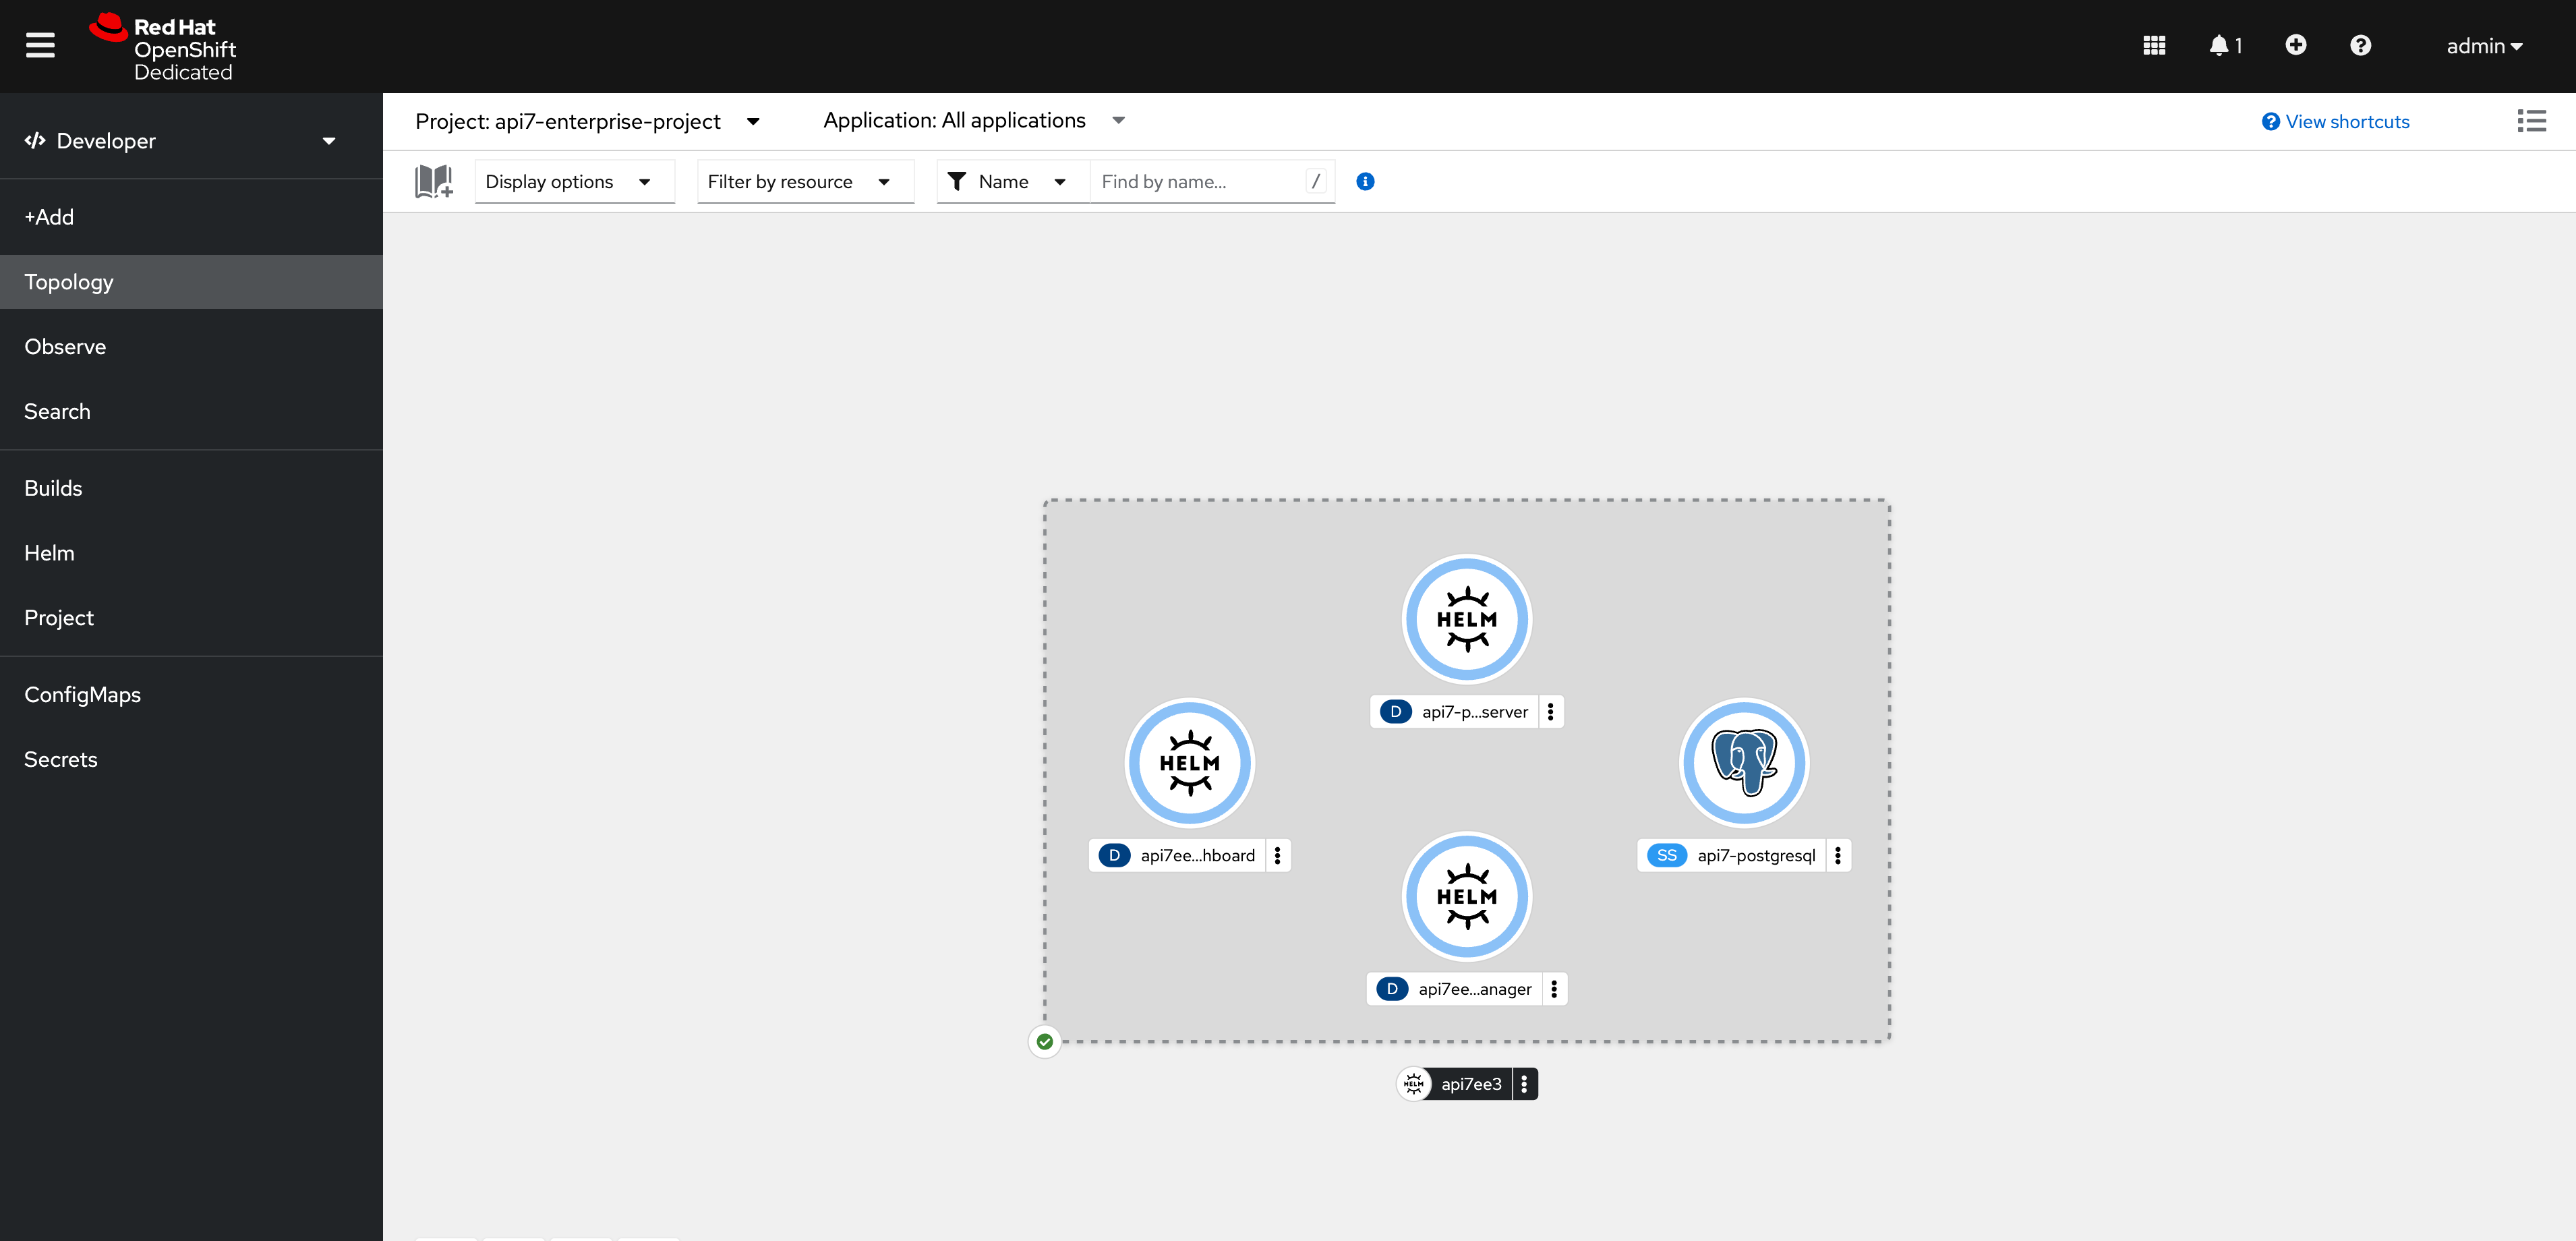
Task: Open the Developer perspective menu
Action: tap(182, 140)
